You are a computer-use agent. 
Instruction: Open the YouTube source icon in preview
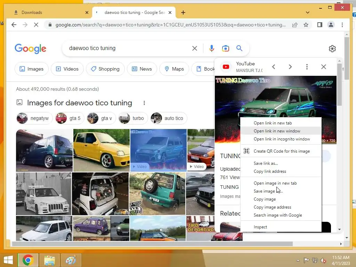[x=226, y=67]
